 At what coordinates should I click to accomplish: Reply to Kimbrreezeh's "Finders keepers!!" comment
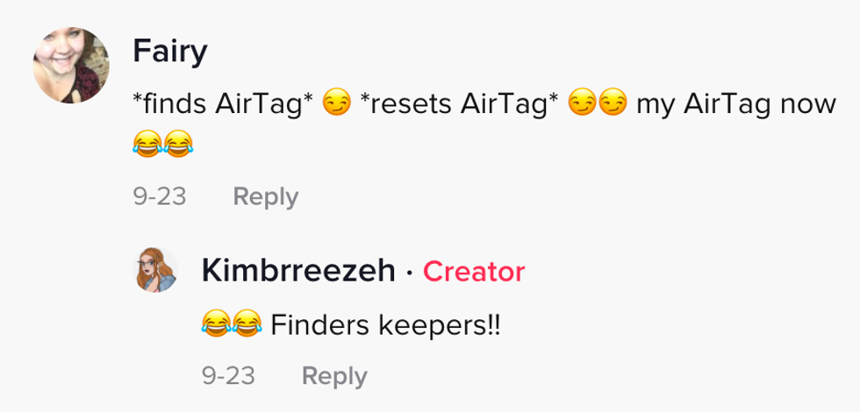[334, 376]
